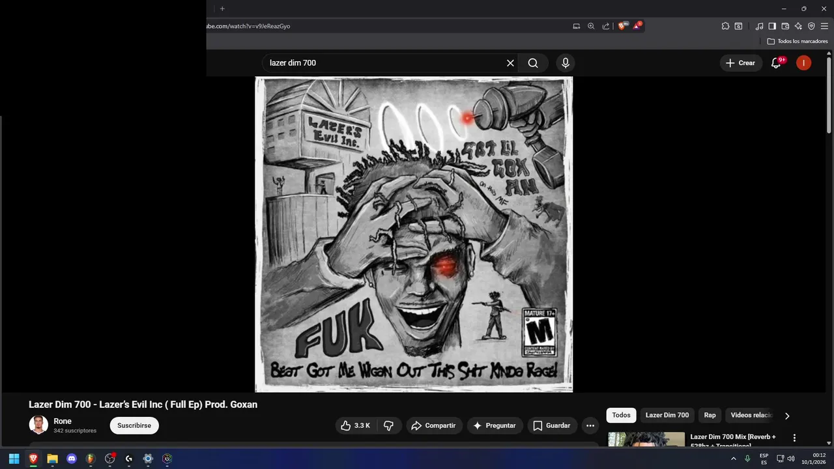The image size is (834, 469).
Task: Open browser hamburger main menu
Action: coord(824,26)
